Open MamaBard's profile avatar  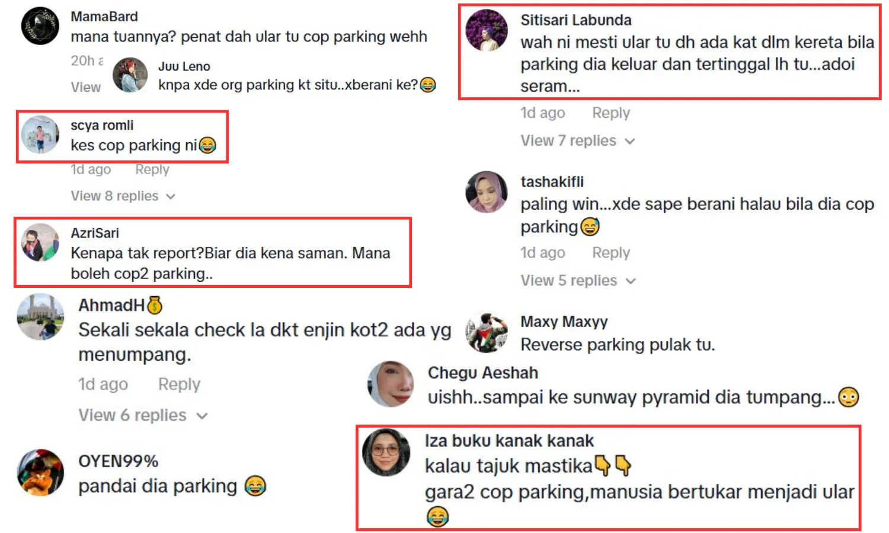click(40, 26)
